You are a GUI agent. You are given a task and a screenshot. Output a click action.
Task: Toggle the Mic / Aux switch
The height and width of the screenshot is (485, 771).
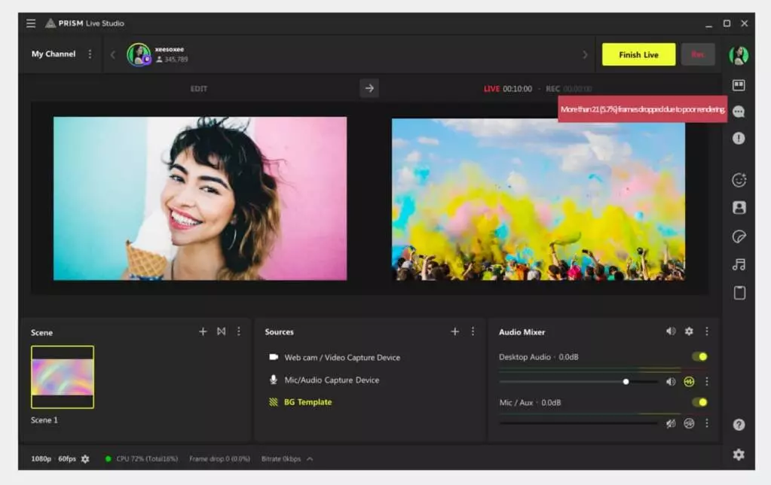click(x=699, y=402)
